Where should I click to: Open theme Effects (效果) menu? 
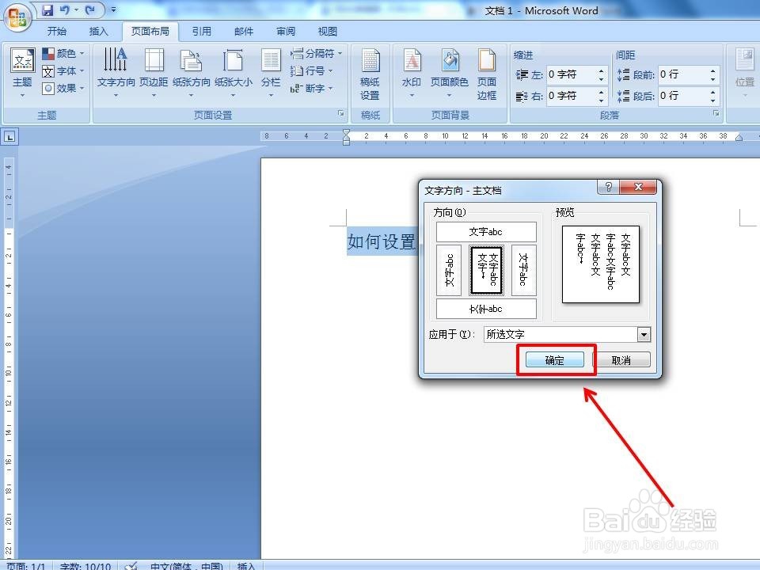click(x=63, y=88)
